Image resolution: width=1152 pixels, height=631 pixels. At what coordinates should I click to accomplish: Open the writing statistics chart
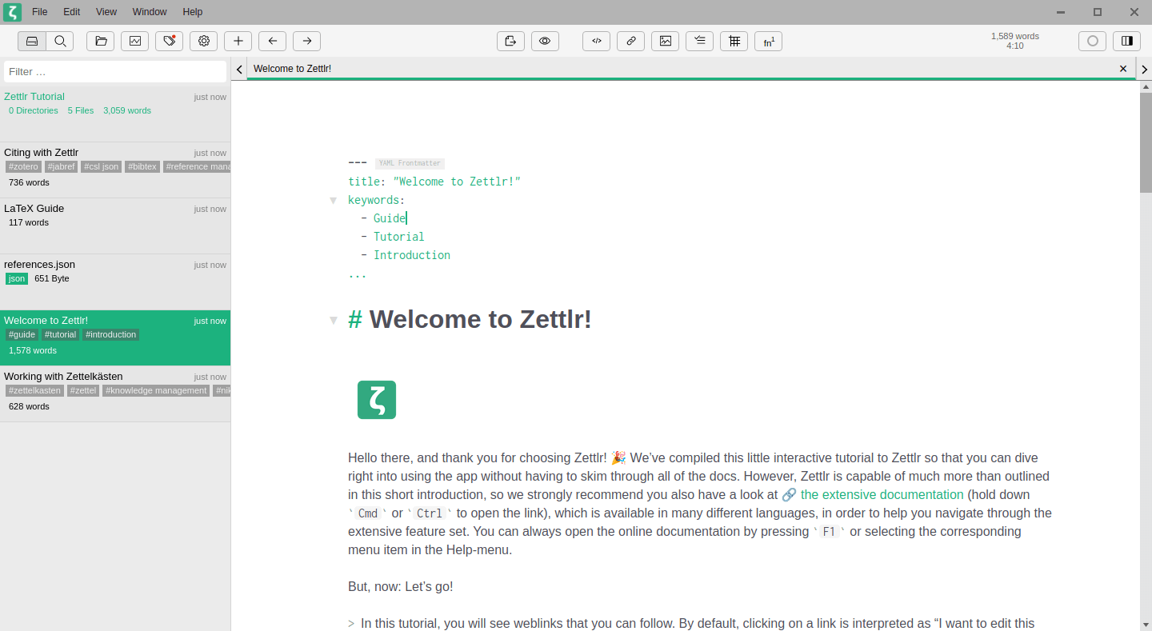tap(134, 41)
